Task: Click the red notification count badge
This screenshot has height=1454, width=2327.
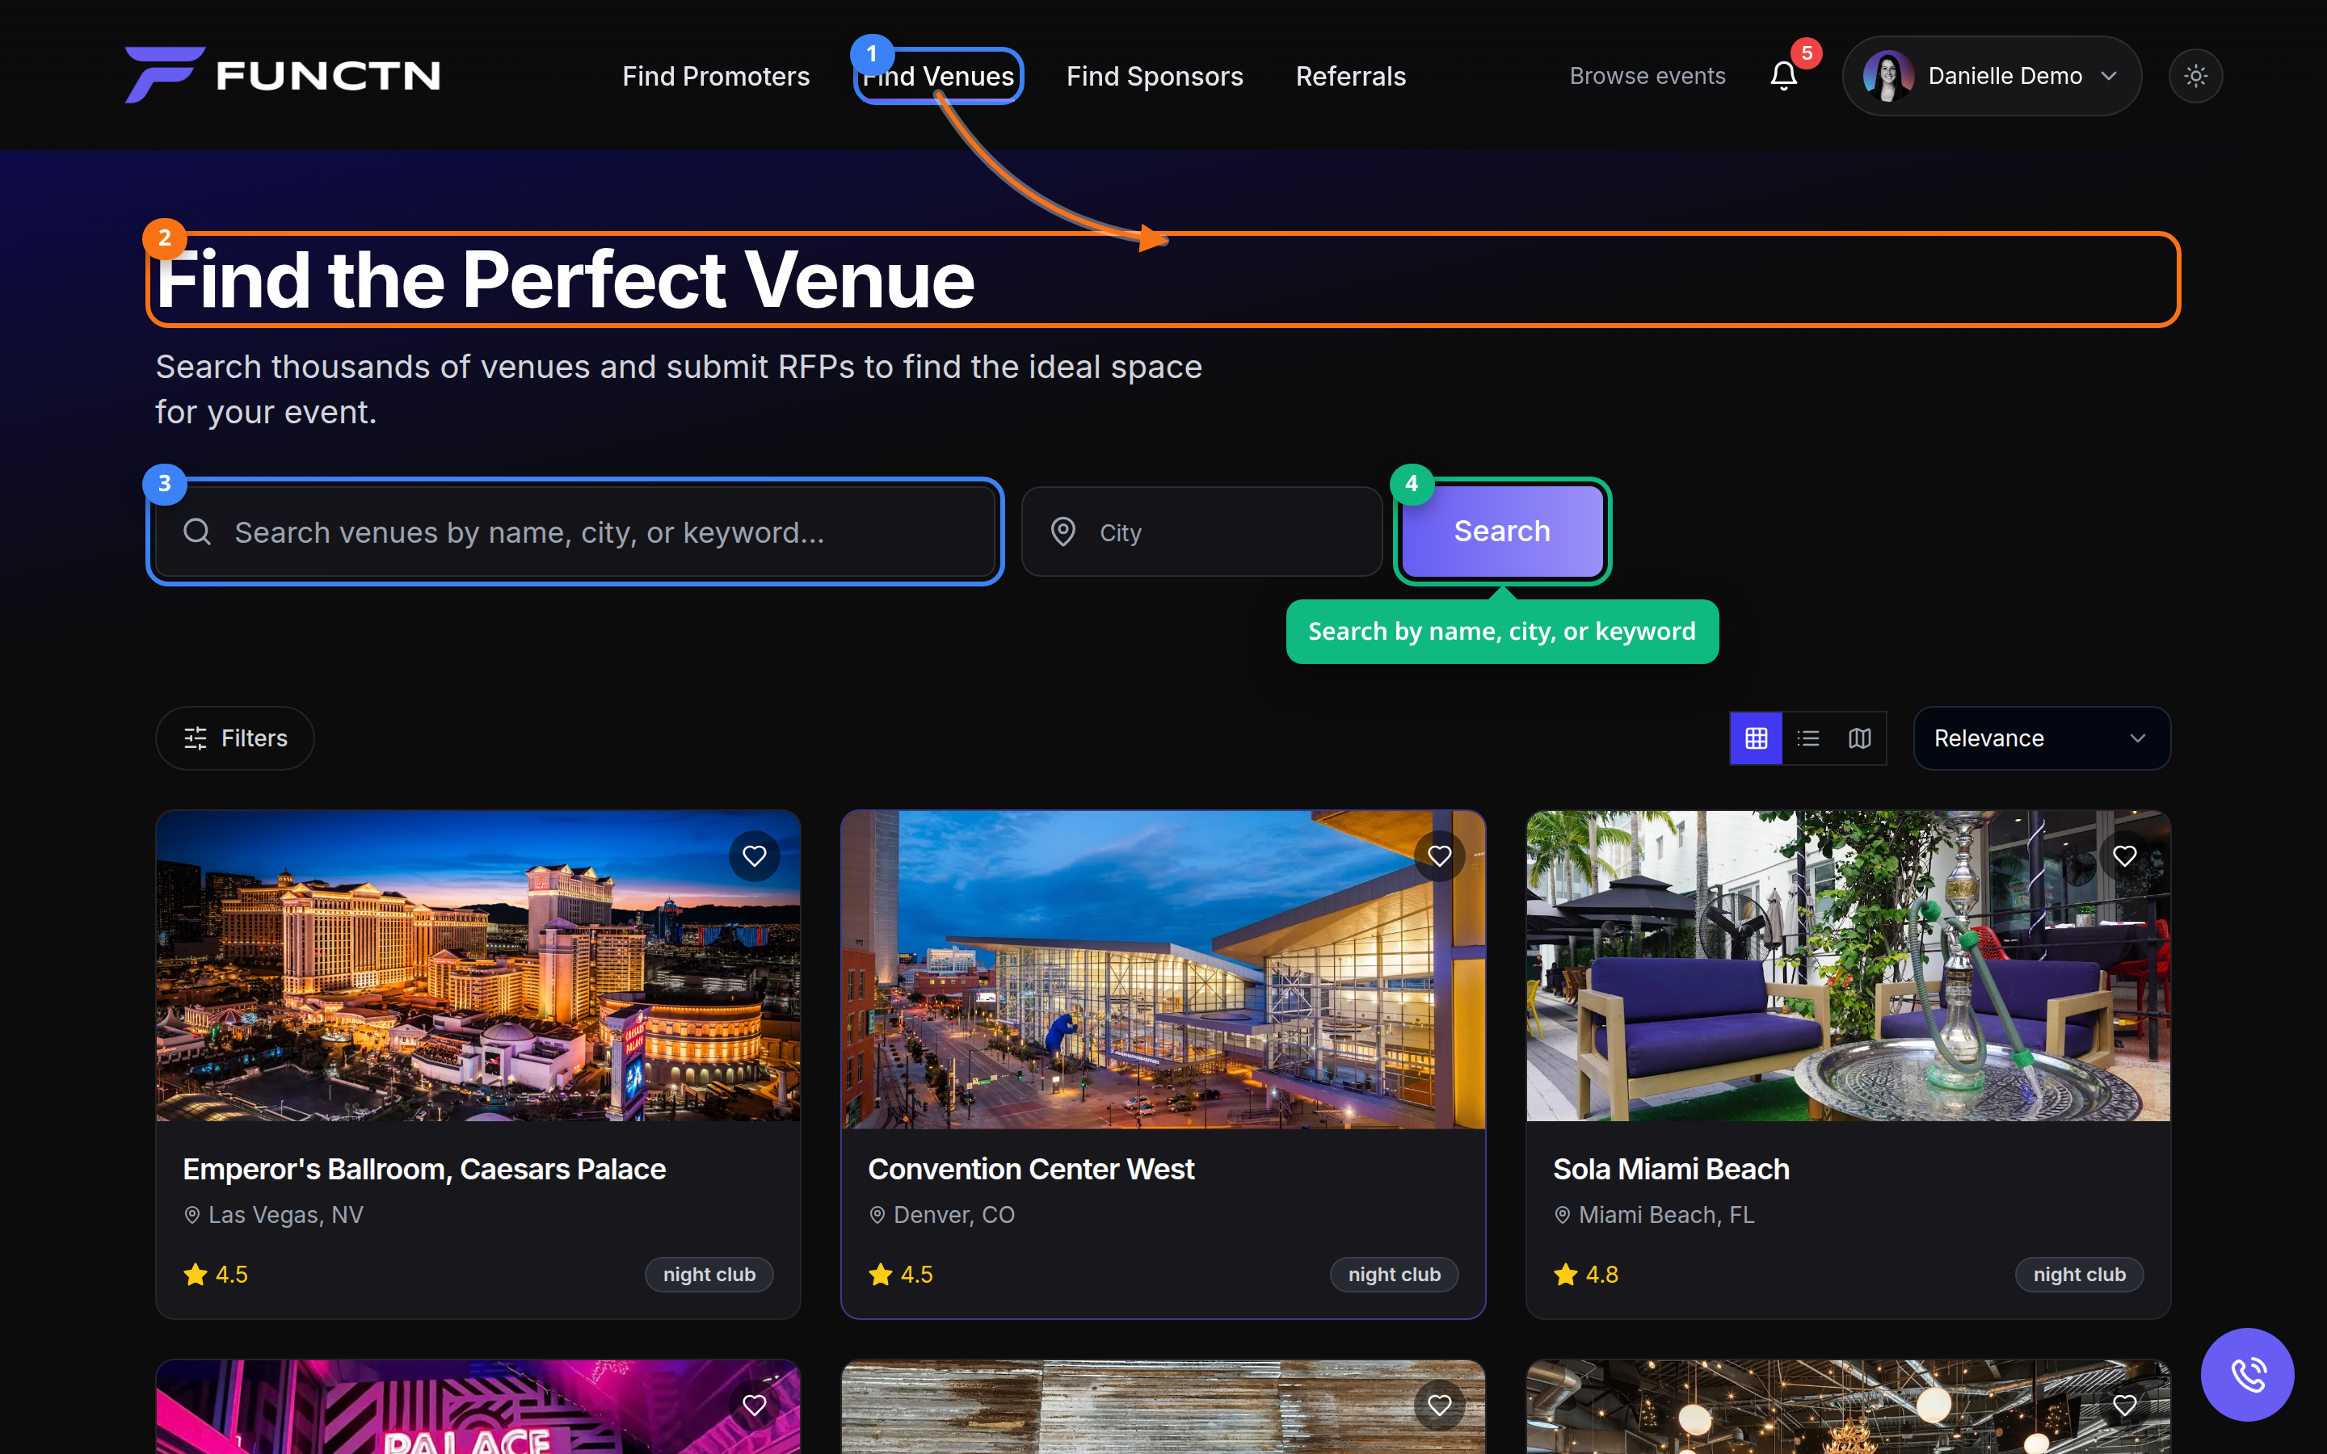Action: pyautogui.click(x=1807, y=53)
